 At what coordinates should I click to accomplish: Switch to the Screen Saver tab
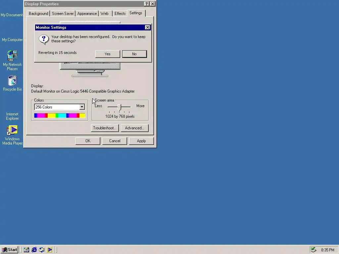point(63,13)
